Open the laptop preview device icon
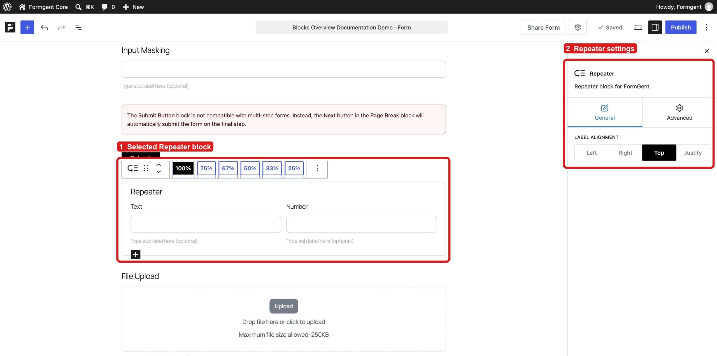The width and height of the screenshot is (717, 356). (x=638, y=27)
